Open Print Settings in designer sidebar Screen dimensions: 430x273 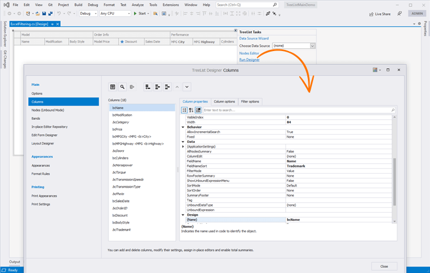[x=64, y=204]
